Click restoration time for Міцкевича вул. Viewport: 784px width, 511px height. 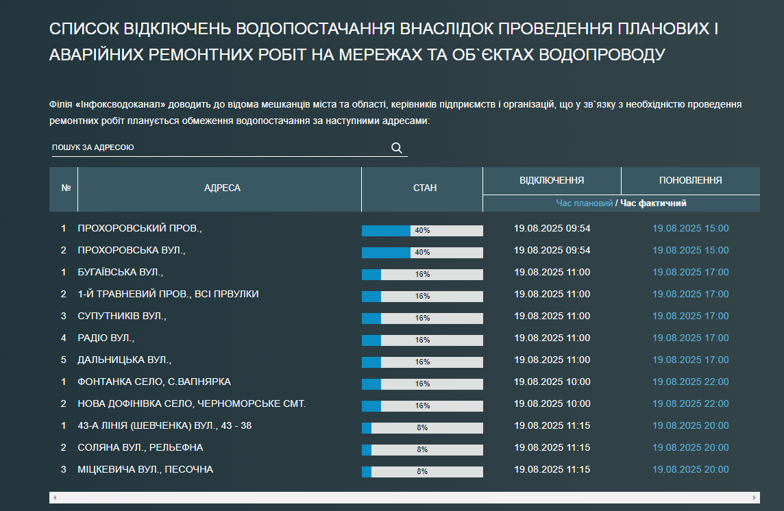point(690,469)
